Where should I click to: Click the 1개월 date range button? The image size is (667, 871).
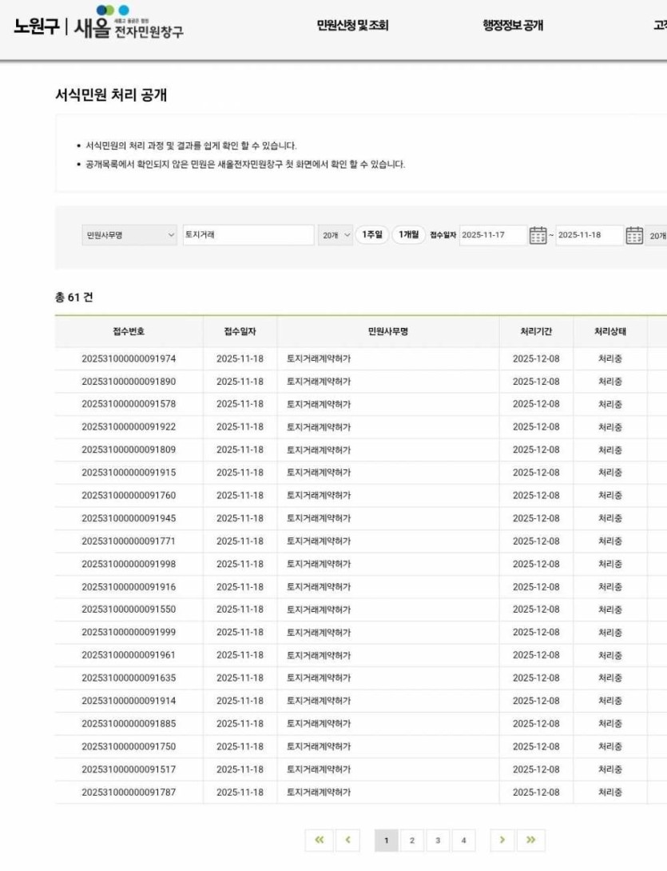[408, 235]
